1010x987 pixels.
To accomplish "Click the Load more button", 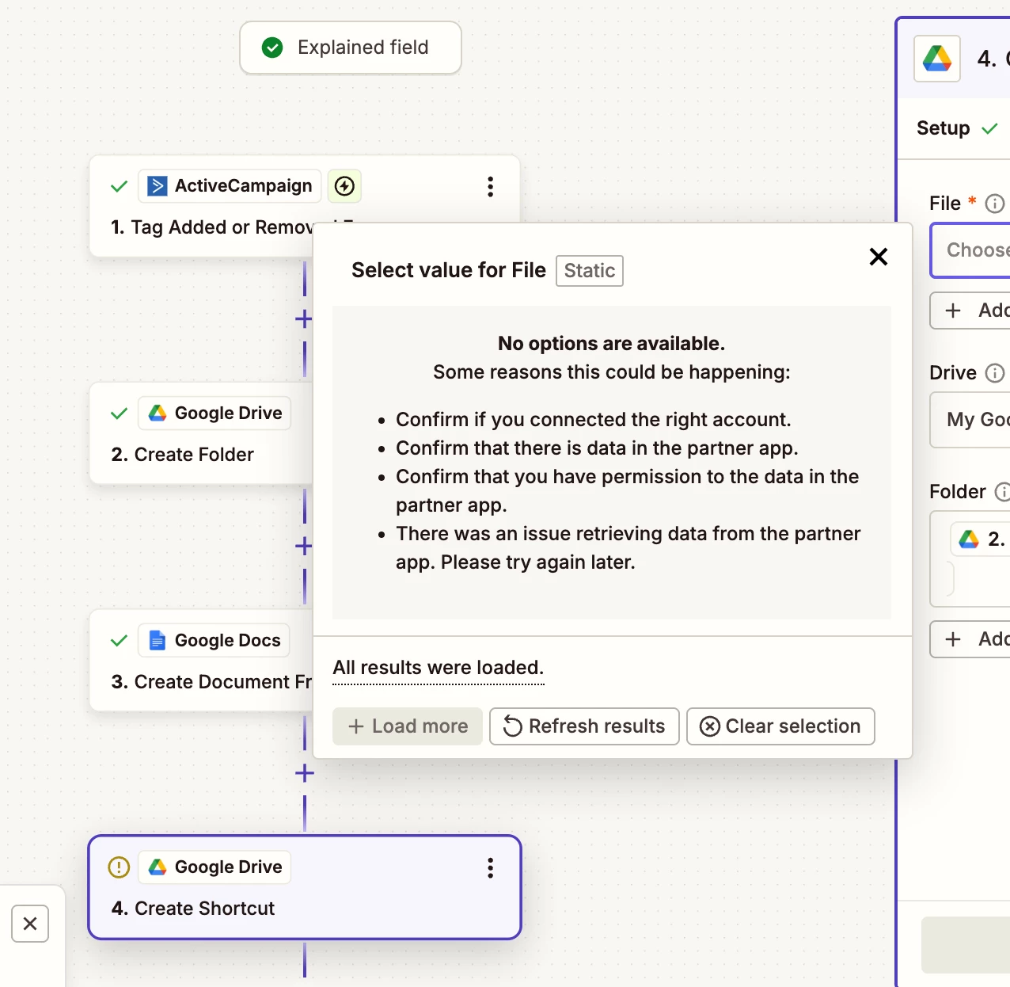I will pos(408,726).
